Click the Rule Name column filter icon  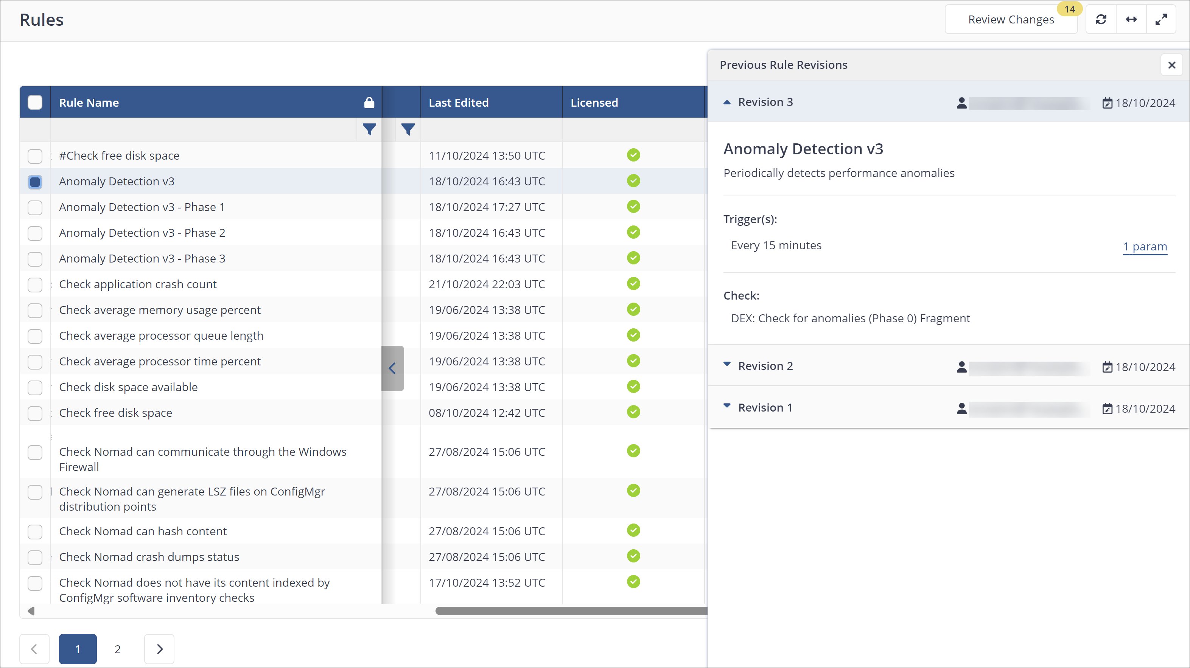coord(369,129)
